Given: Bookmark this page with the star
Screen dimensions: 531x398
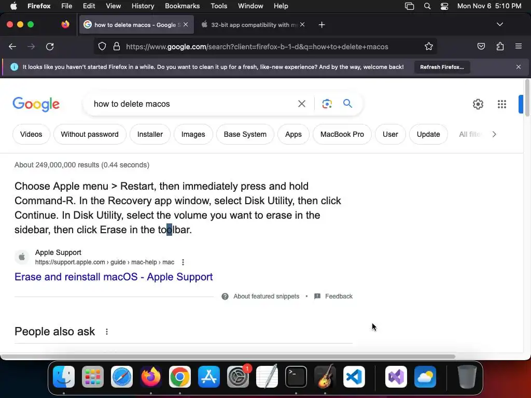Looking at the screenshot, I should pyautogui.click(x=429, y=47).
